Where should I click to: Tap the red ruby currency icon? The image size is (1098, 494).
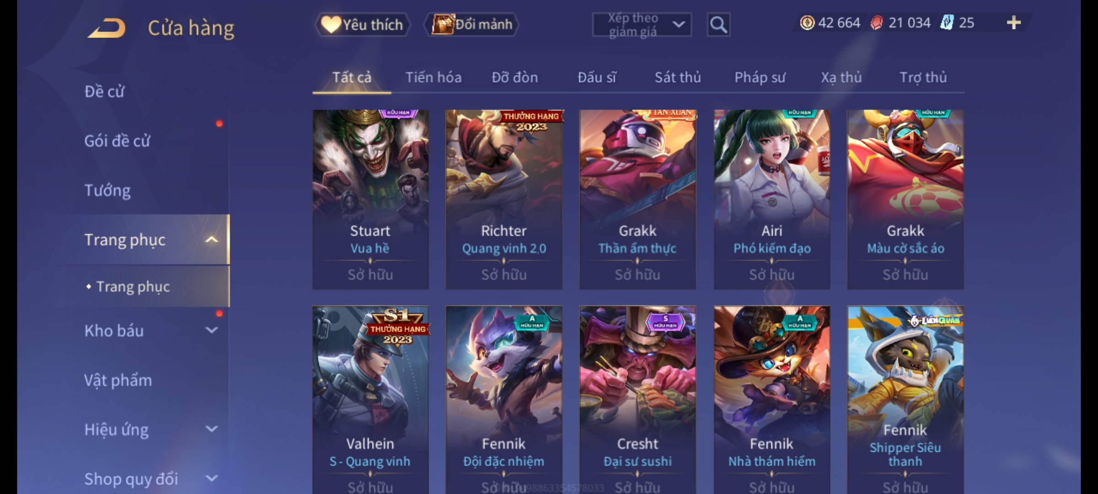(x=877, y=23)
